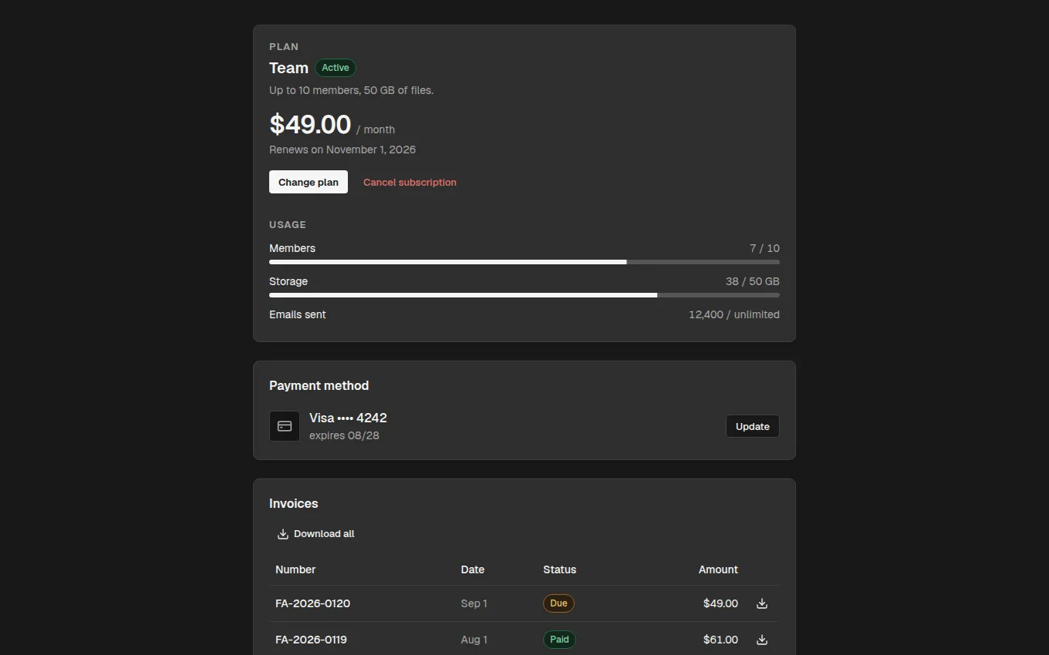
Task: Download invoice FA-2026-0120 via its icon
Action: click(x=762, y=603)
